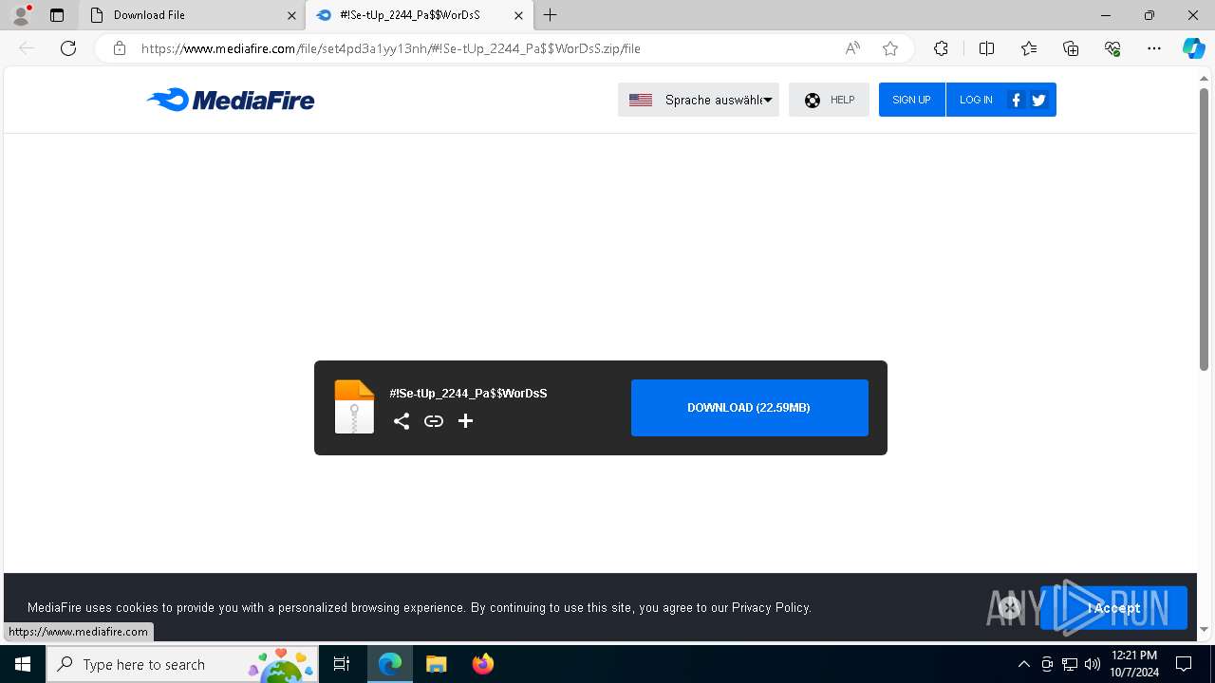
Task: Open the network tray icon
Action: click(x=1070, y=664)
